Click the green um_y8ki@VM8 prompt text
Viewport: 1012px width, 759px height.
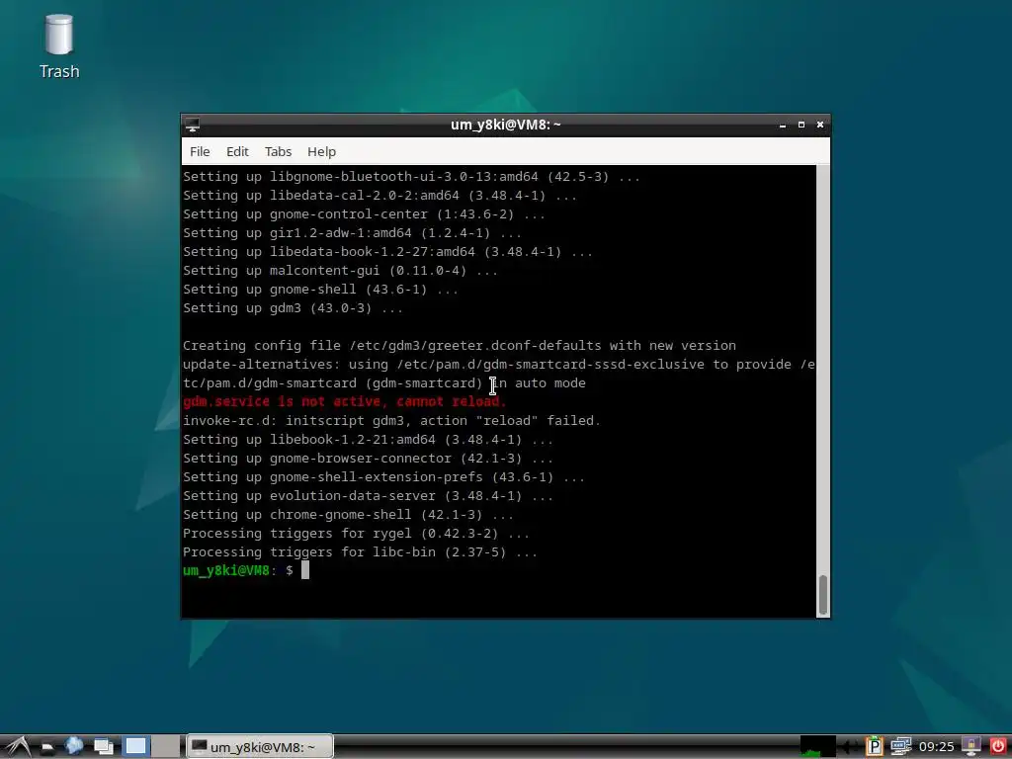tap(226, 570)
